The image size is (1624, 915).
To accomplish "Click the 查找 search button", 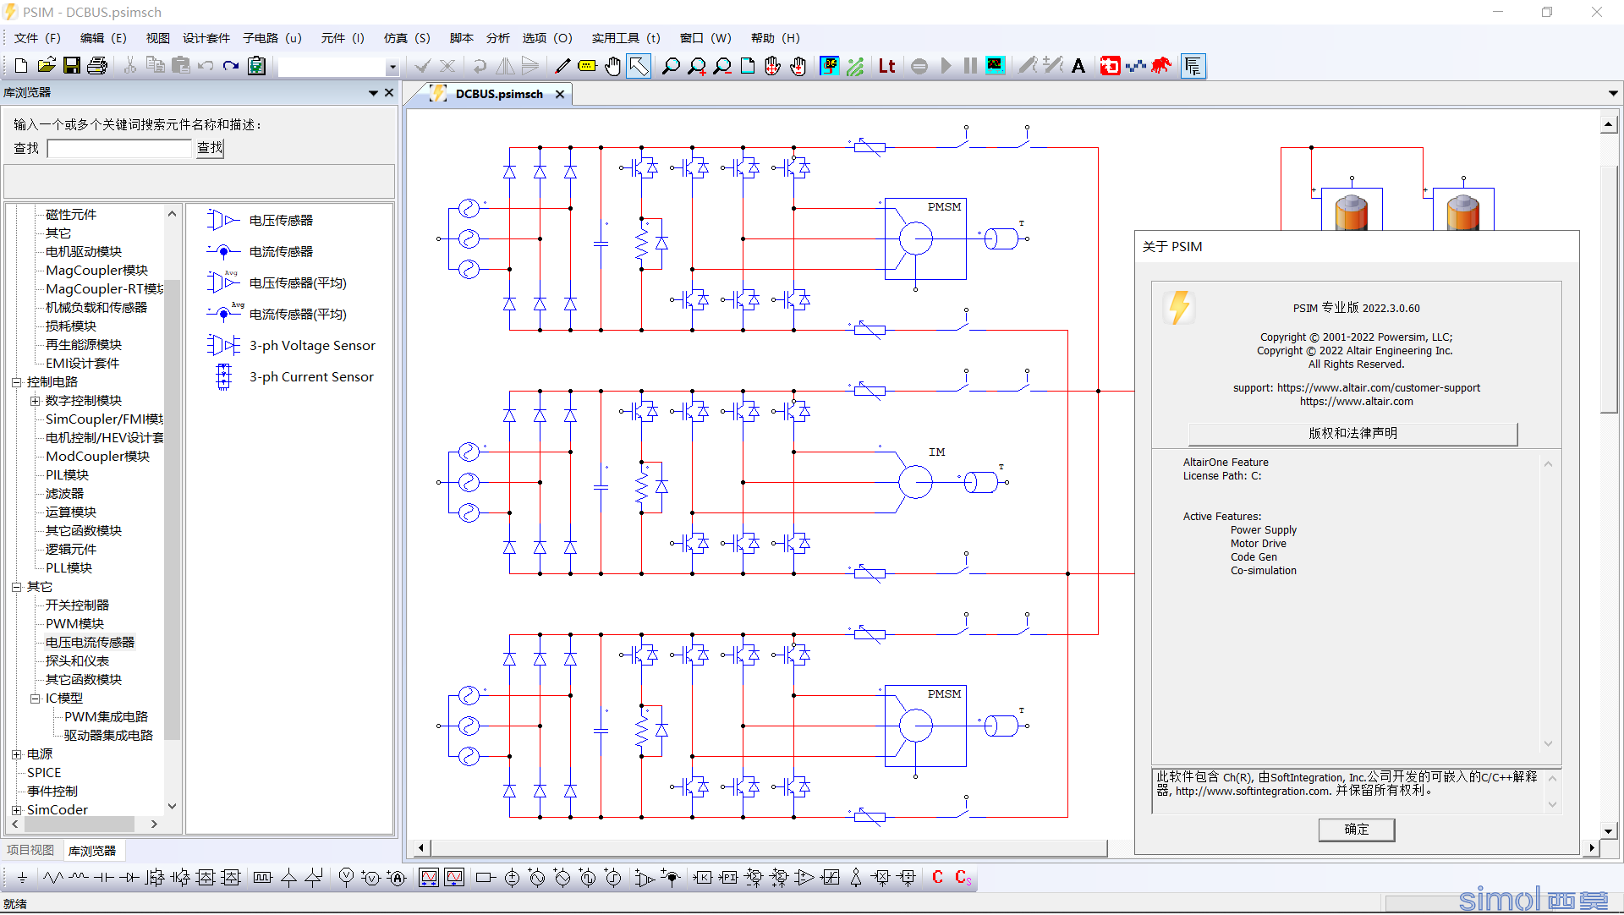I will [x=210, y=149].
